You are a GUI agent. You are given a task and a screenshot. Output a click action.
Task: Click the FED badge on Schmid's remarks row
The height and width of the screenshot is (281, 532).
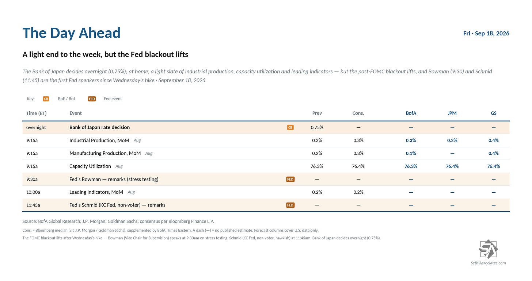[x=290, y=205]
